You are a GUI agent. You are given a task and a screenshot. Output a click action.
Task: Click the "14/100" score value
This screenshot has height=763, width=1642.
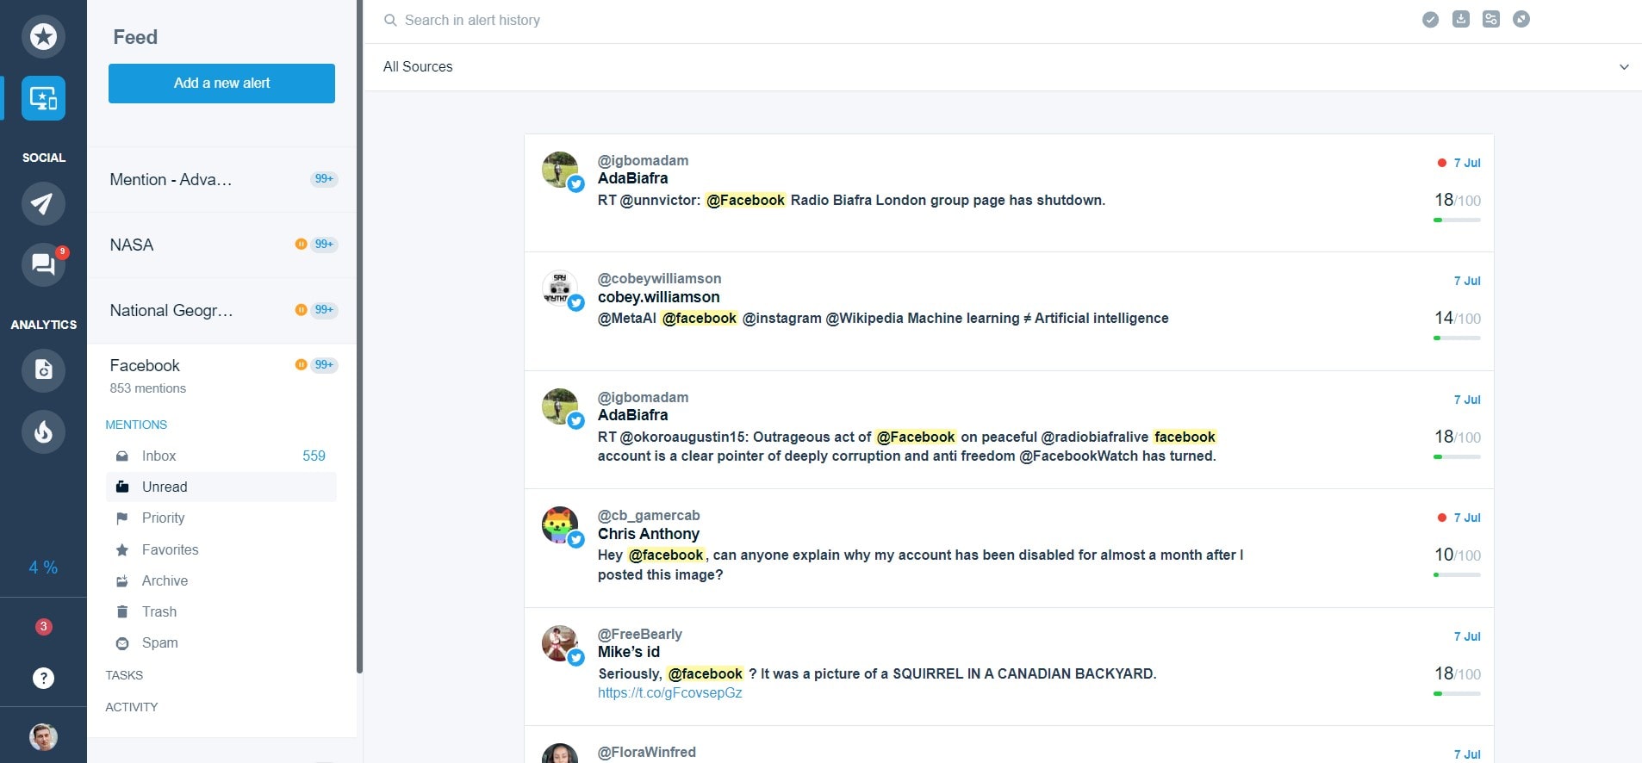[x=1458, y=318]
